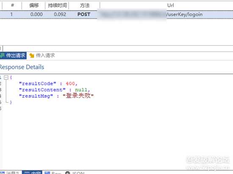
Task: Click the resultCode value 400
Action: 70,84
